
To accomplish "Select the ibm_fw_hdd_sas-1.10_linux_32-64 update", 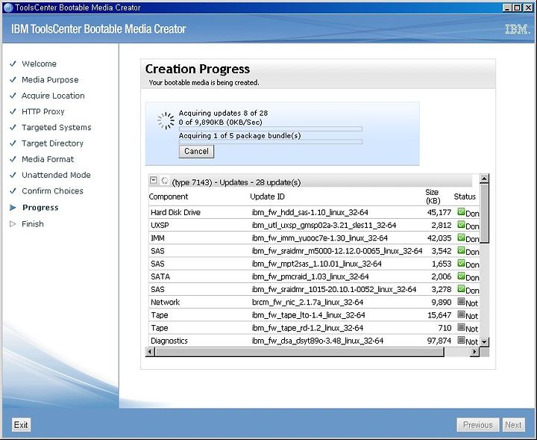I will tap(310, 212).
